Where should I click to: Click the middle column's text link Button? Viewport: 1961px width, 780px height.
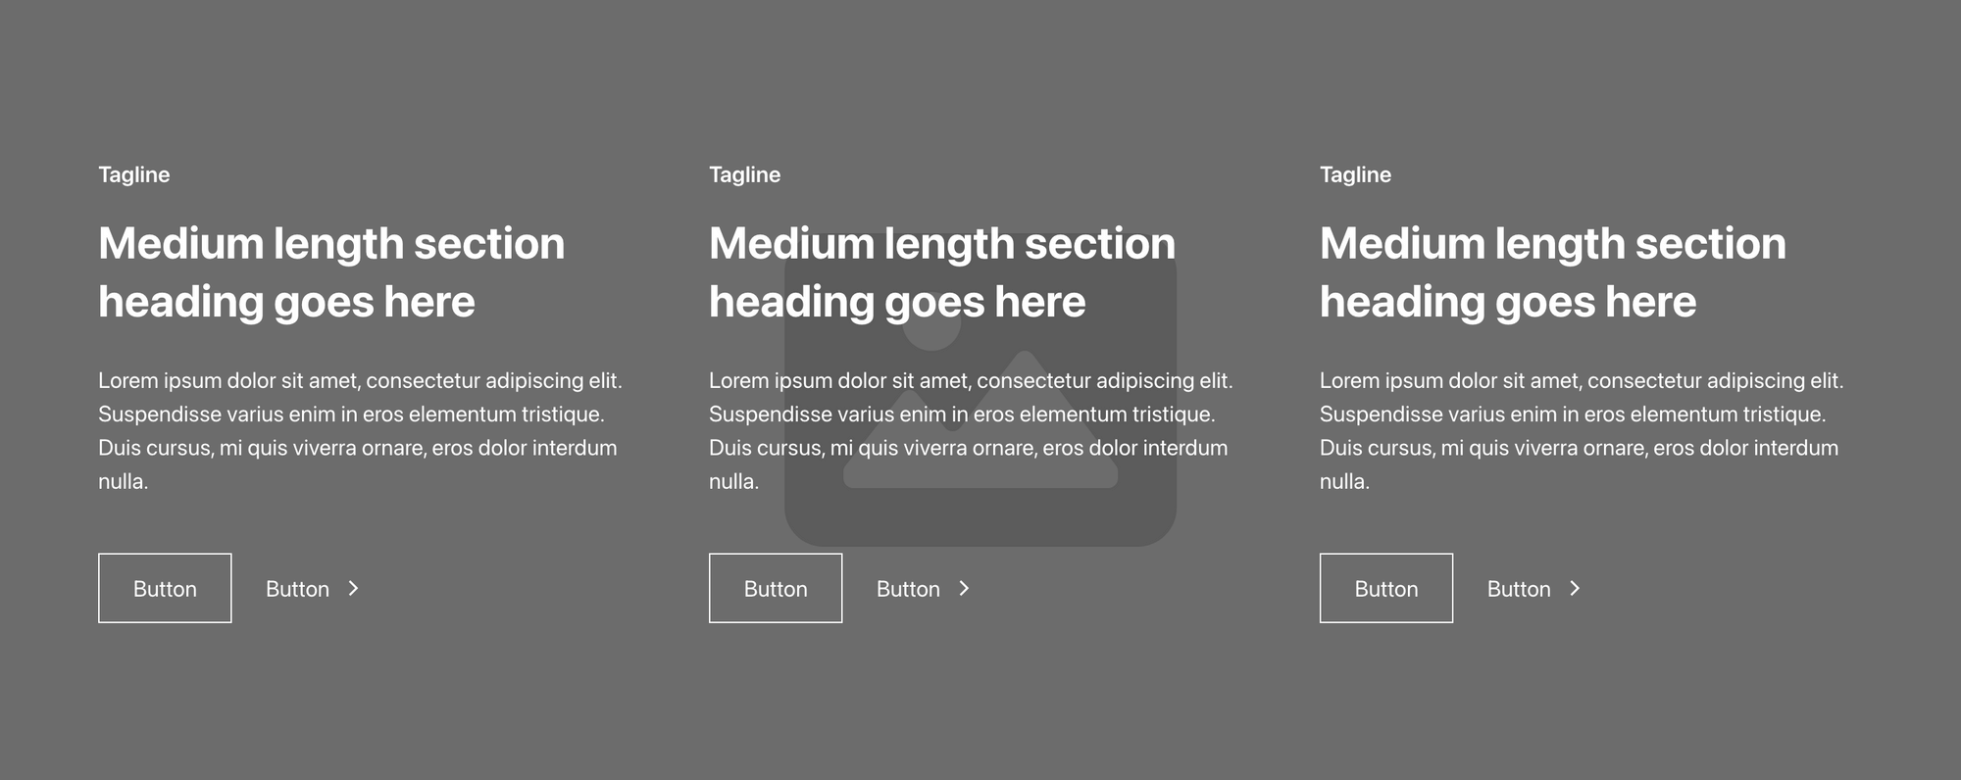click(908, 589)
